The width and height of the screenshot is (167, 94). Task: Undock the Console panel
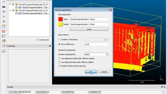(162, 87)
